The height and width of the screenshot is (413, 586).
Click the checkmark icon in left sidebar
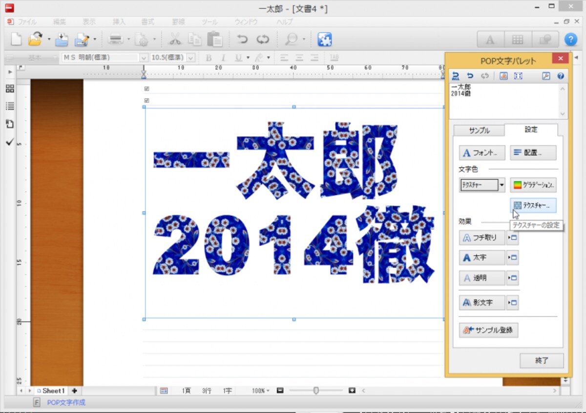coord(9,142)
